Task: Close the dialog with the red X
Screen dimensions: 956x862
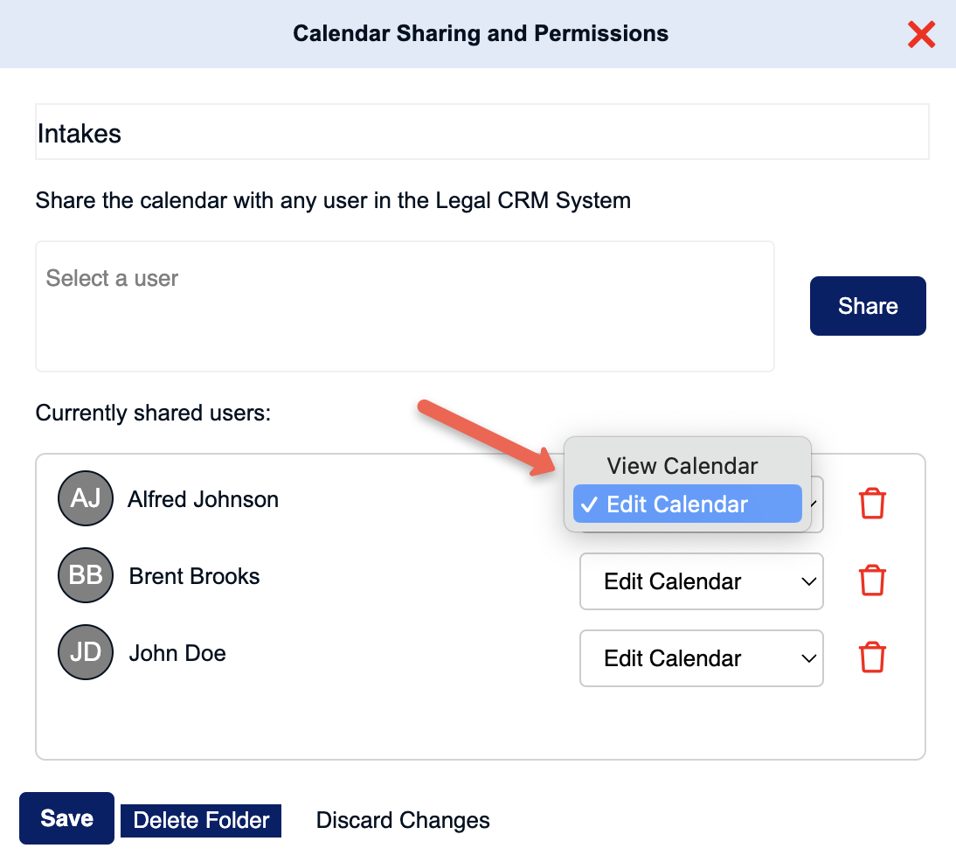Action: tap(921, 34)
